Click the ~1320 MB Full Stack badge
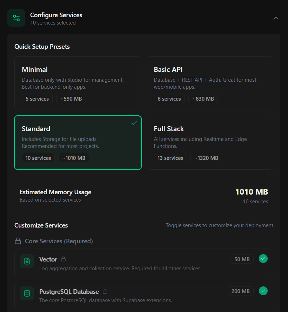 206,158
